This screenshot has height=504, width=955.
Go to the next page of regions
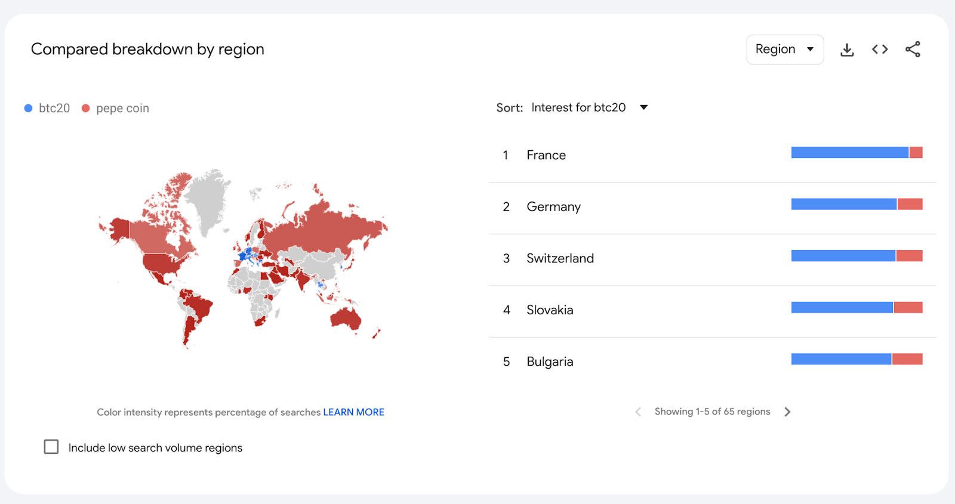788,412
